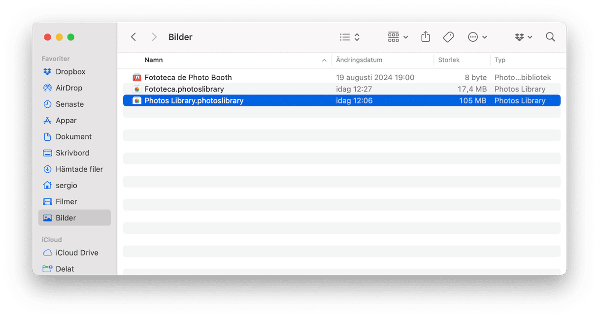Image resolution: width=599 pixels, height=318 pixels.
Task: Click the Tags toolbar icon
Action: pos(448,37)
